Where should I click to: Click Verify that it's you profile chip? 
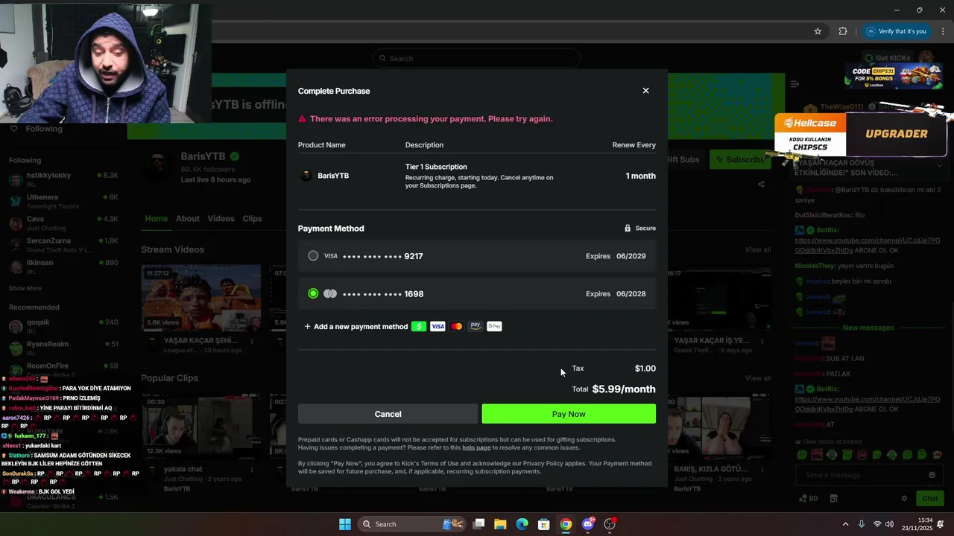(897, 31)
